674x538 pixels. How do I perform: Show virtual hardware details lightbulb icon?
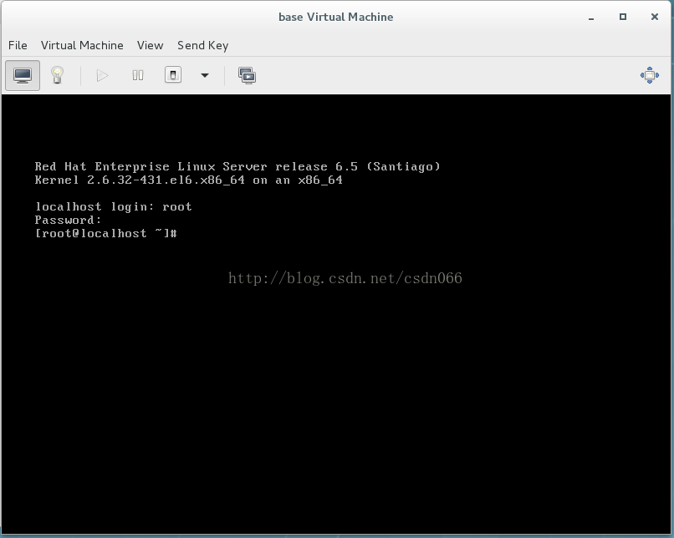coord(57,75)
